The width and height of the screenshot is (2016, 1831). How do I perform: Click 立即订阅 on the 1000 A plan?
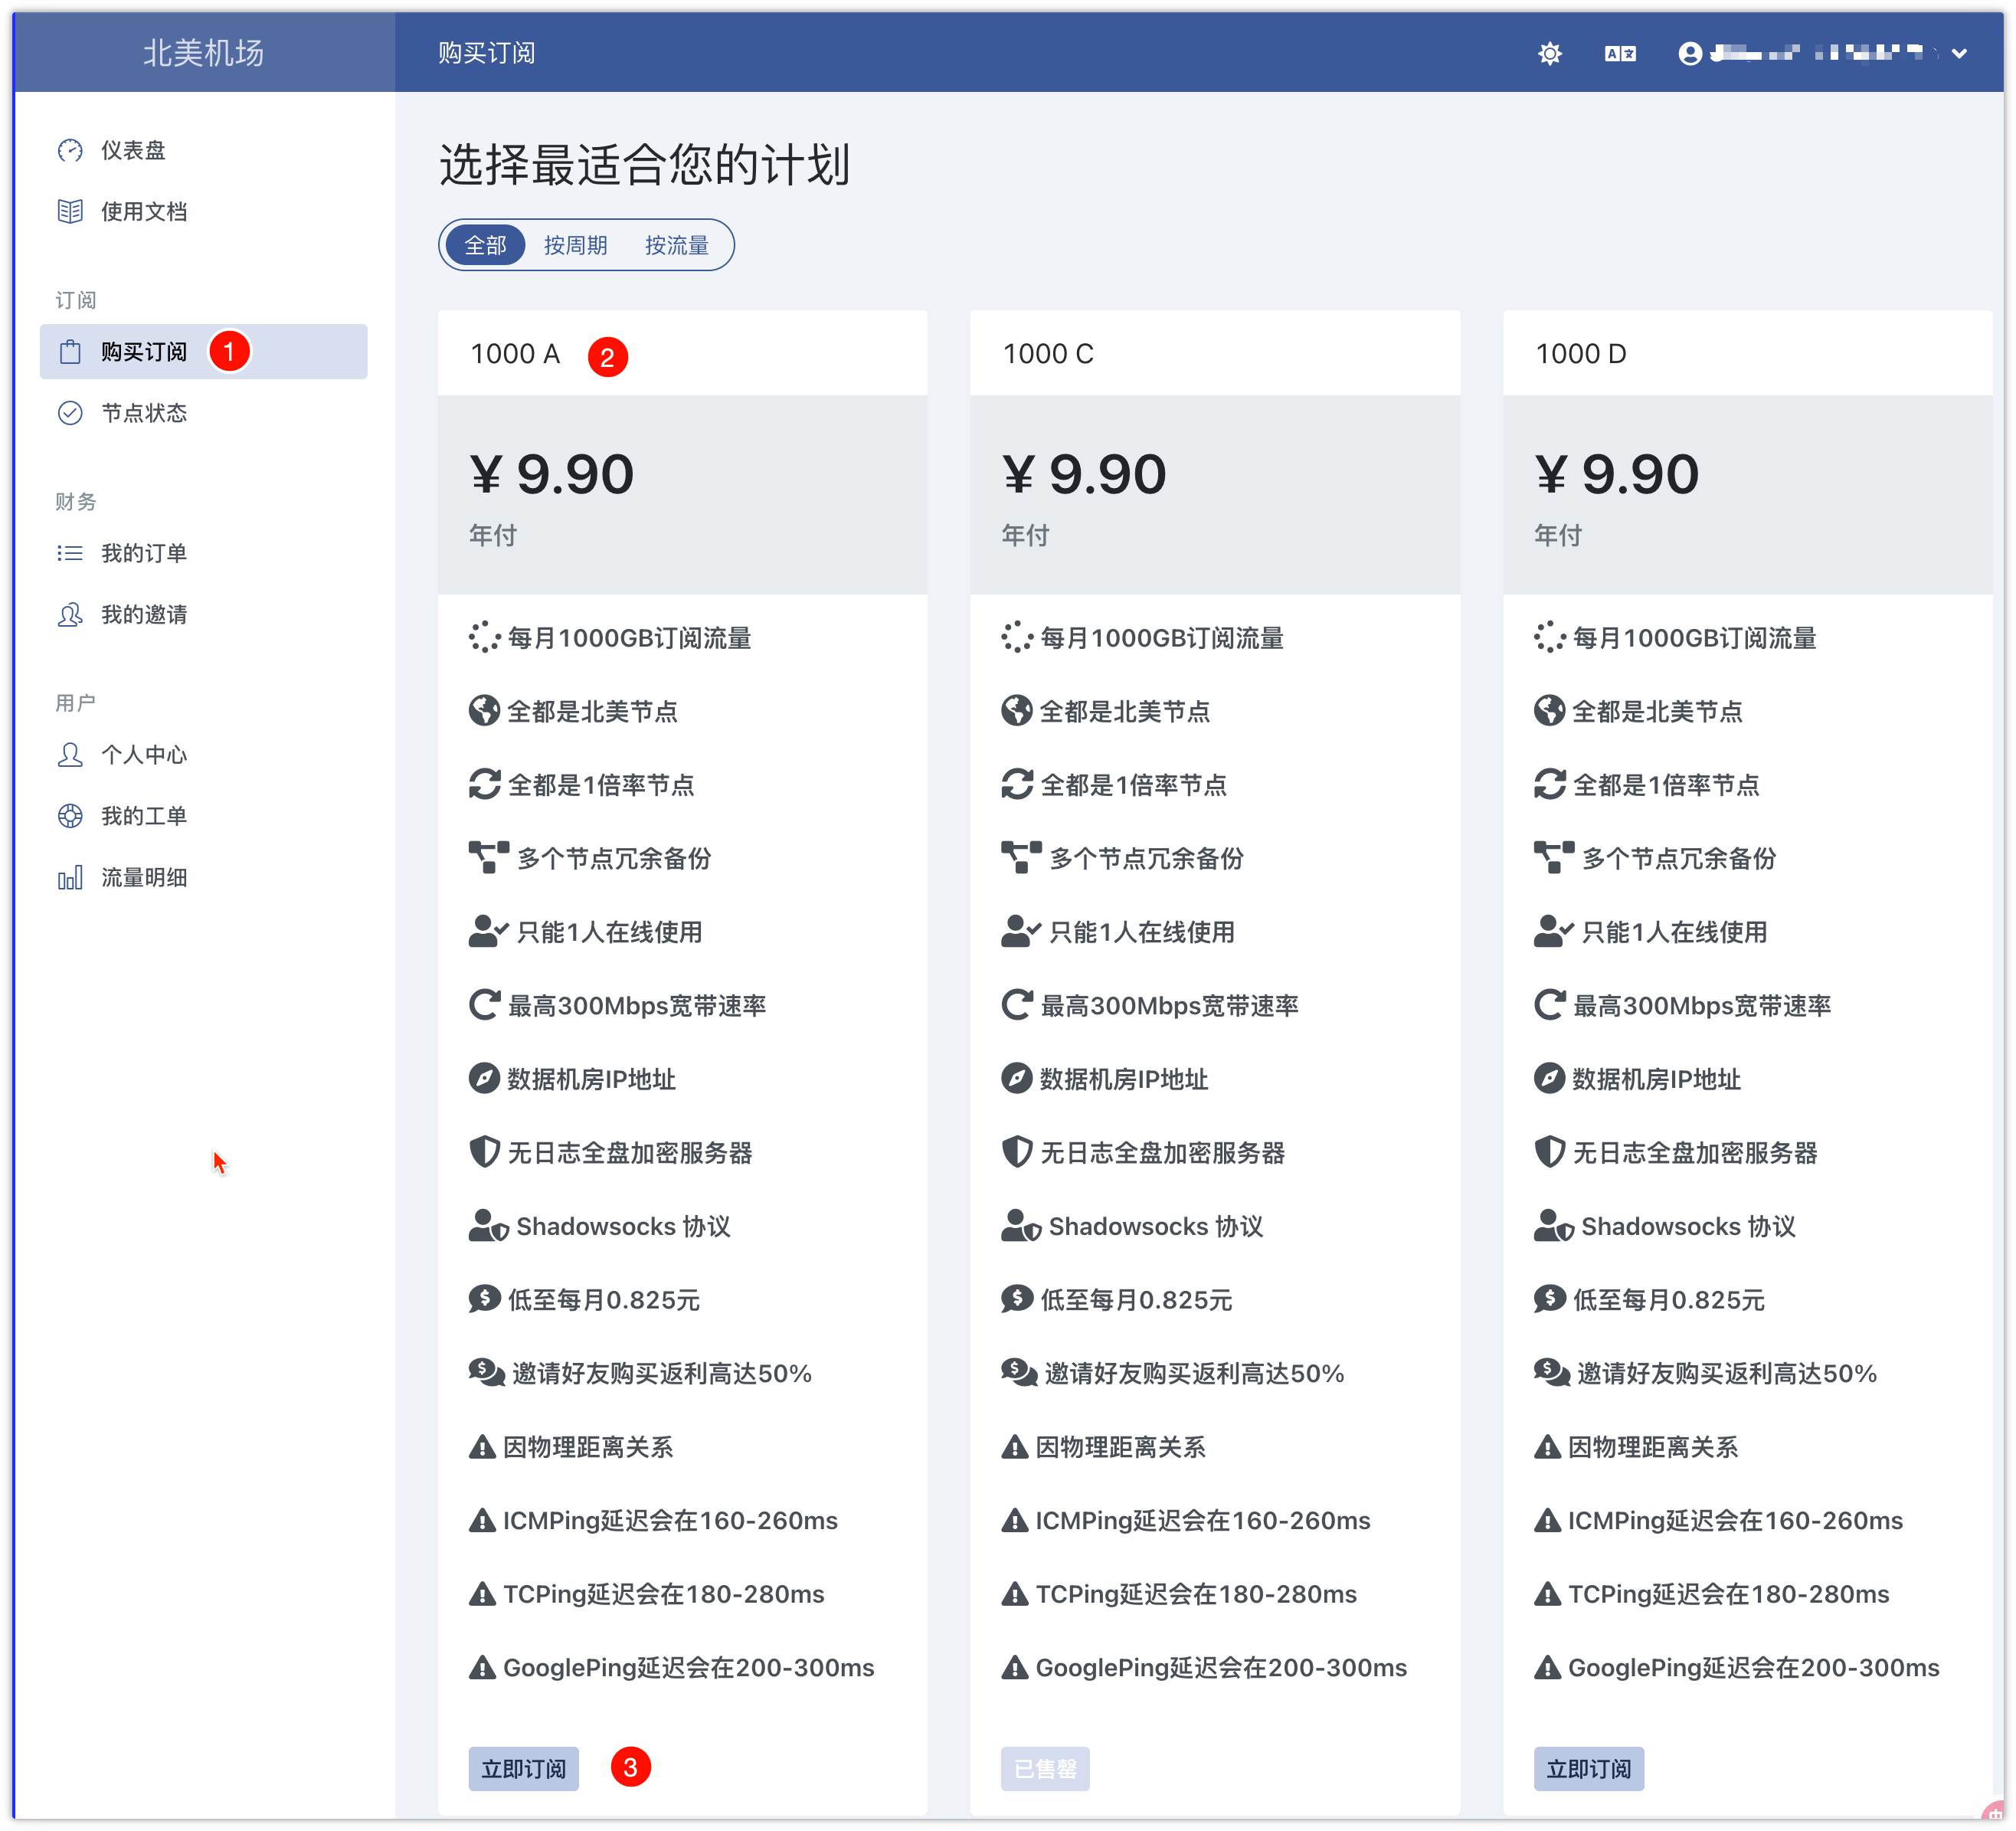pos(523,1769)
